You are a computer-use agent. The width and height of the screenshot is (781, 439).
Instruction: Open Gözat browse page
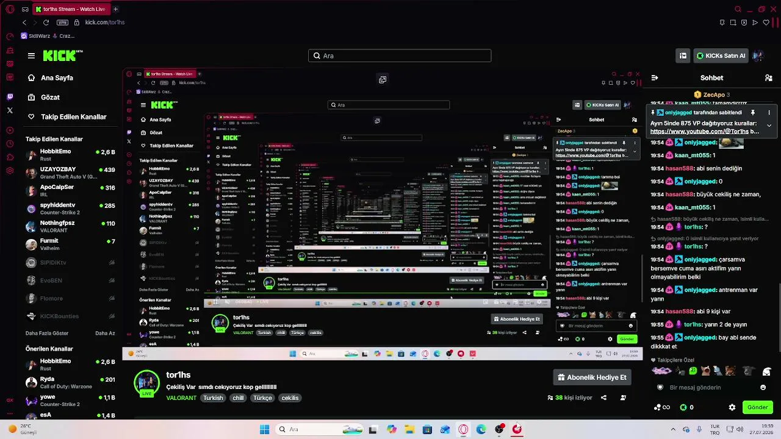pyautogui.click(x=43, y=98)
